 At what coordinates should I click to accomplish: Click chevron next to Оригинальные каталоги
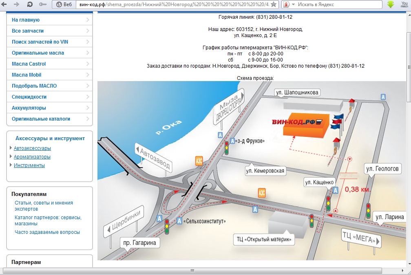(88, 119)
